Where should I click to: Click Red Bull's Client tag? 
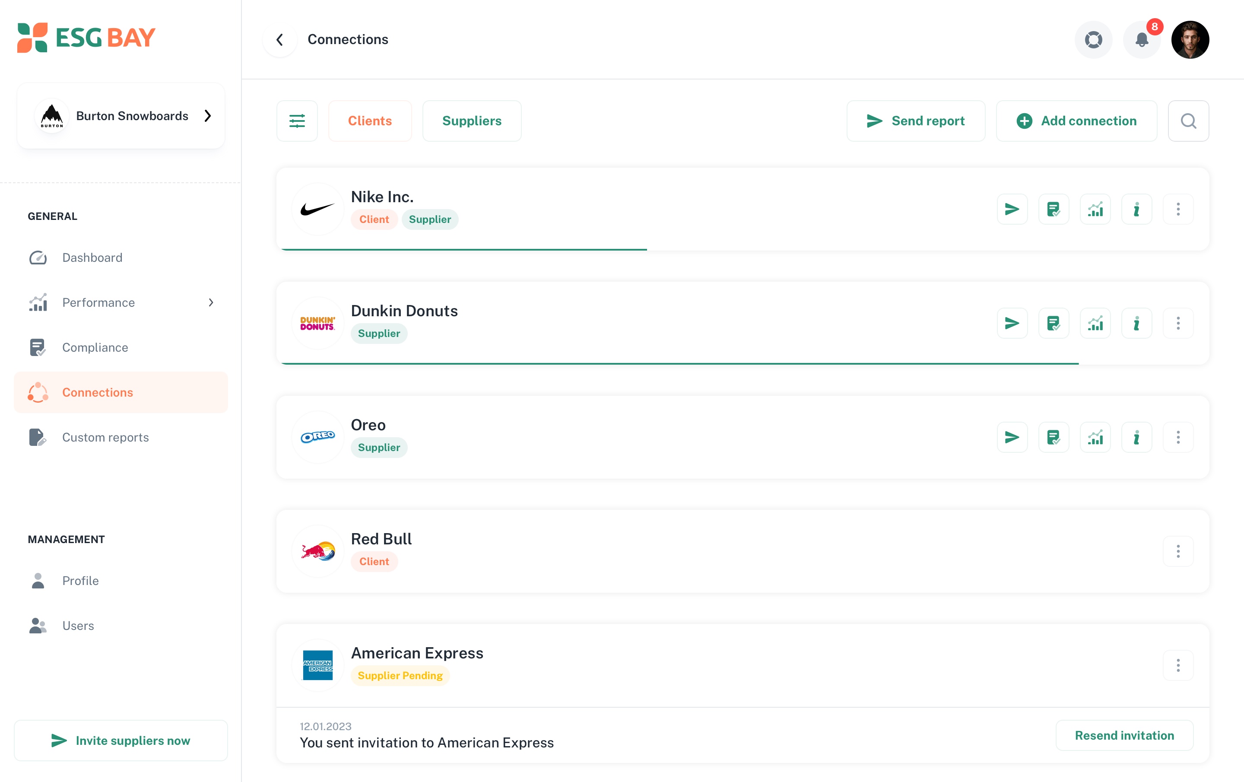tap(374, 562)
